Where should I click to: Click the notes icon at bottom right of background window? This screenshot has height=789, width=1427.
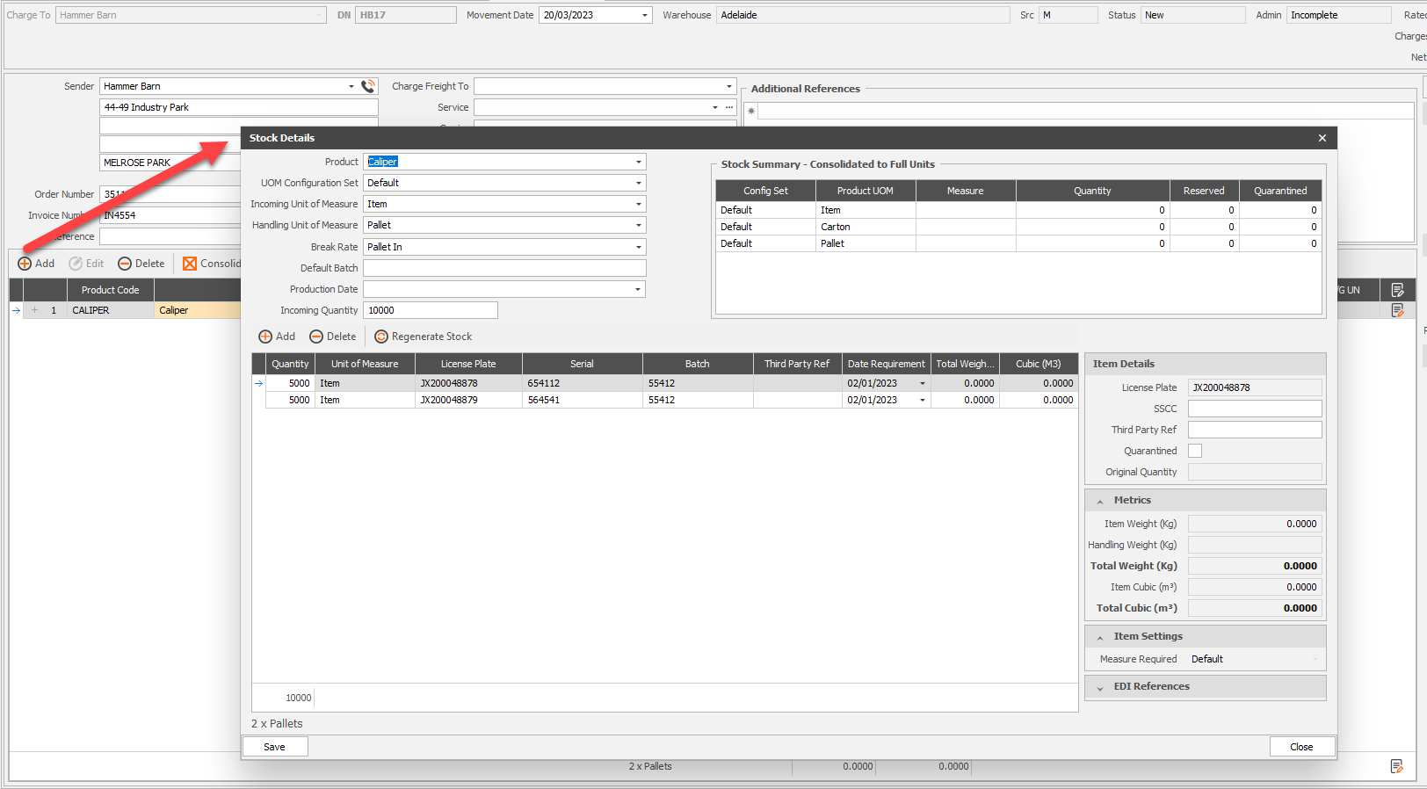pos(1397,766)
